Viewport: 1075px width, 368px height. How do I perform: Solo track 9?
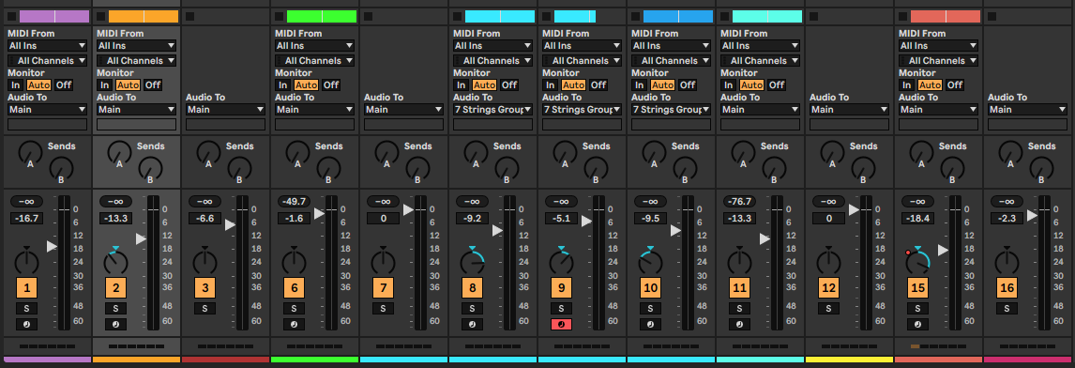pyautogui.click(x=561, y=308)
